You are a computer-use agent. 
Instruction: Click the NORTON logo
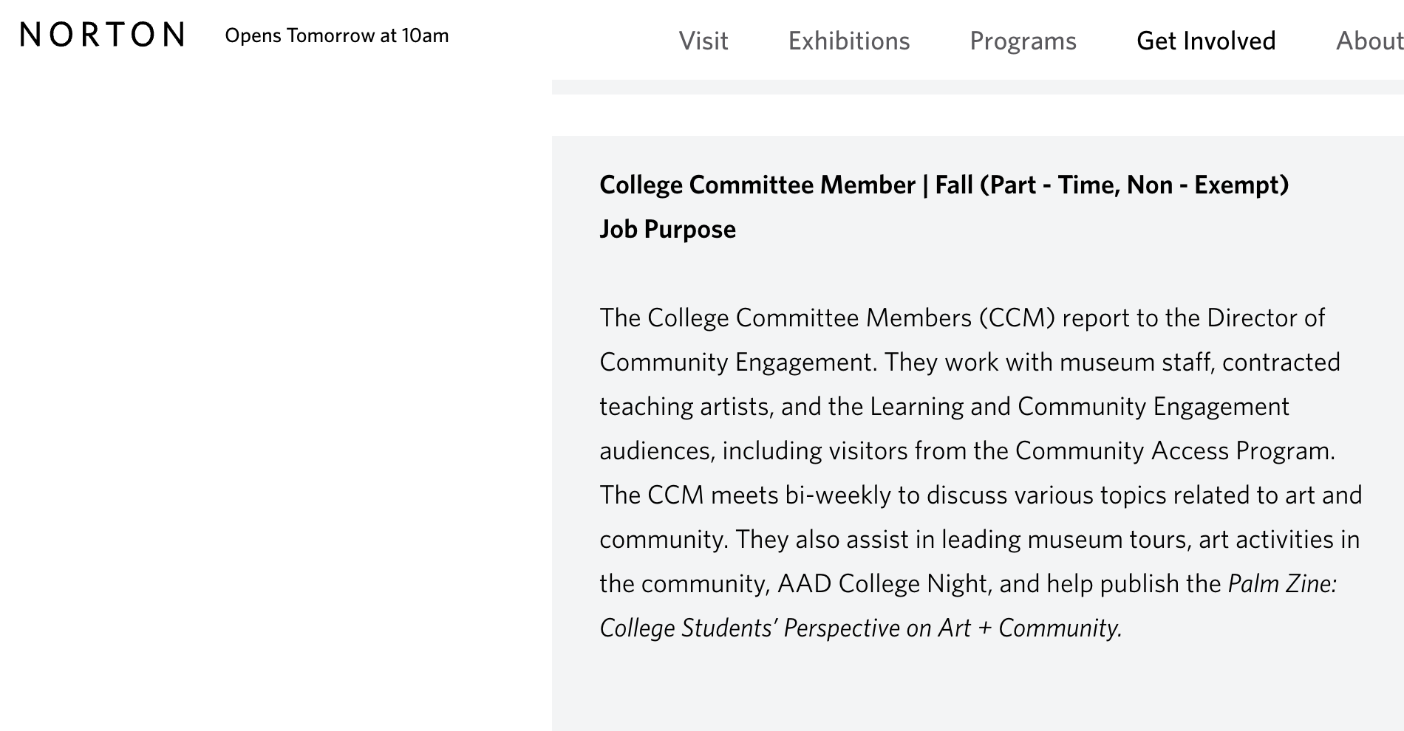tap(102, 35)
